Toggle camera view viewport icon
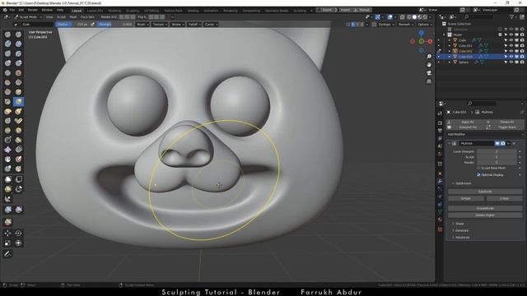 429,73
